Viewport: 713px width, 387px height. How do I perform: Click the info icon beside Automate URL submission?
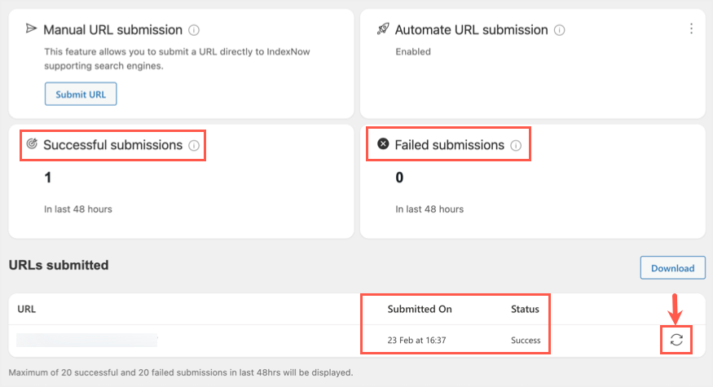coord(559,30)
